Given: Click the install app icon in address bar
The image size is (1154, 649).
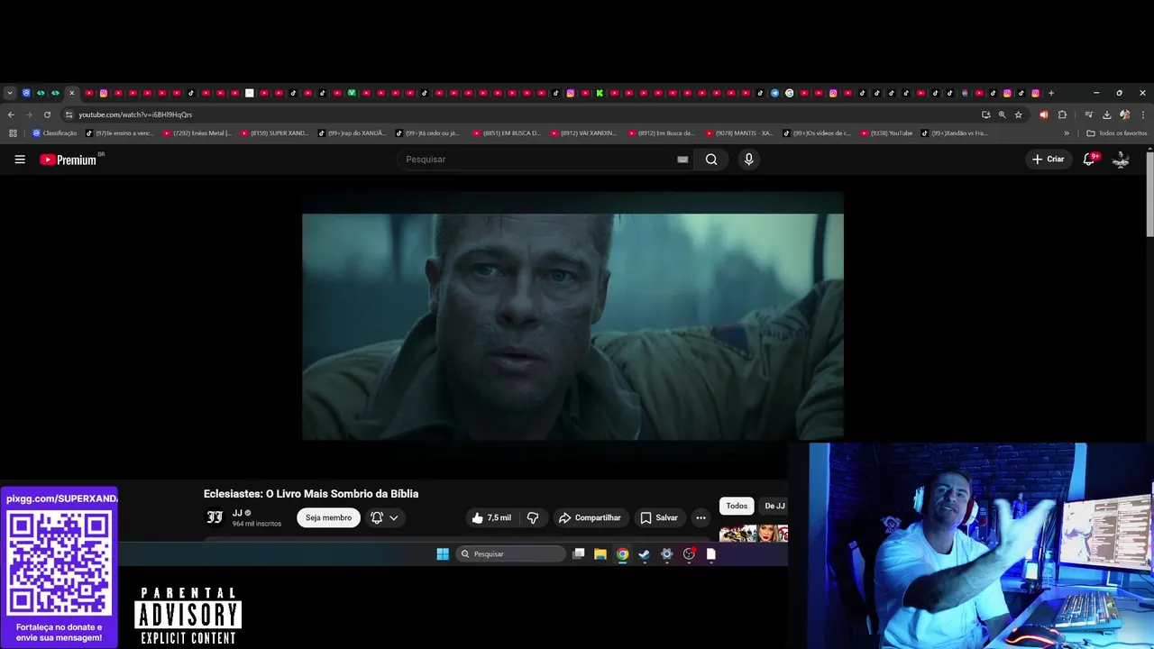Looking at the screenshot, I should (x=985, y=114).
